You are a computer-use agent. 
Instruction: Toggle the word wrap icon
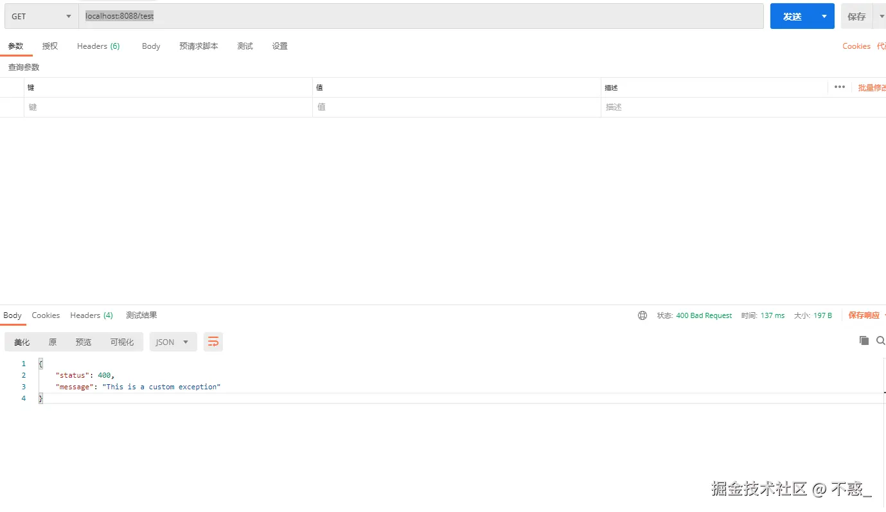pyautogui.click(x=213, y=342)
